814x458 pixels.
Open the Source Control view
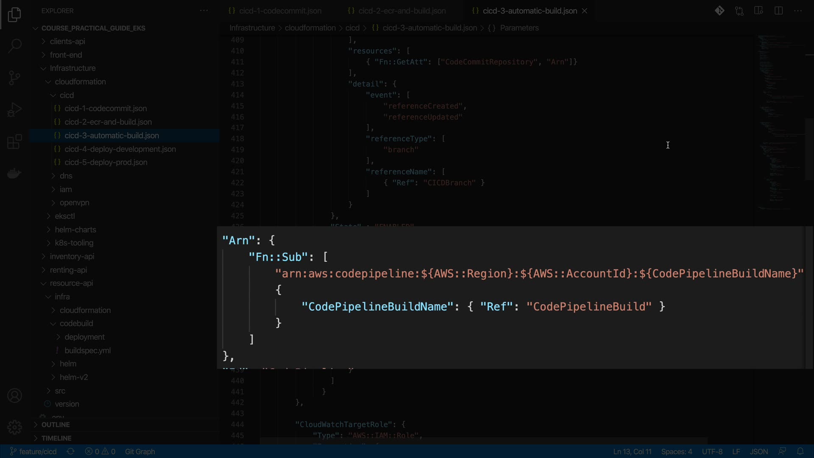15,78
